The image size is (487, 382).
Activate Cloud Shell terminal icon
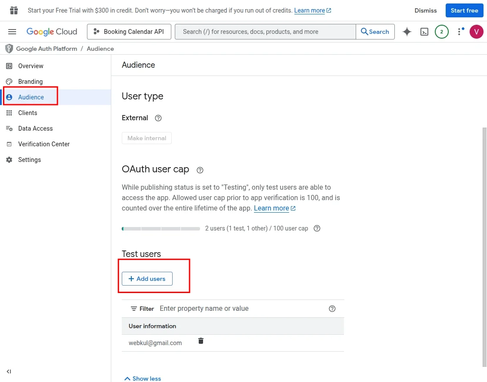click(x=424, y=32)
